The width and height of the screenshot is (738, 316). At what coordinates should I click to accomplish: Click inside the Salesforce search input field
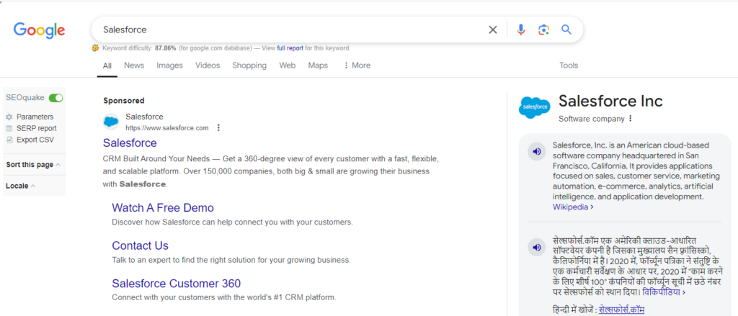[292, 30]
